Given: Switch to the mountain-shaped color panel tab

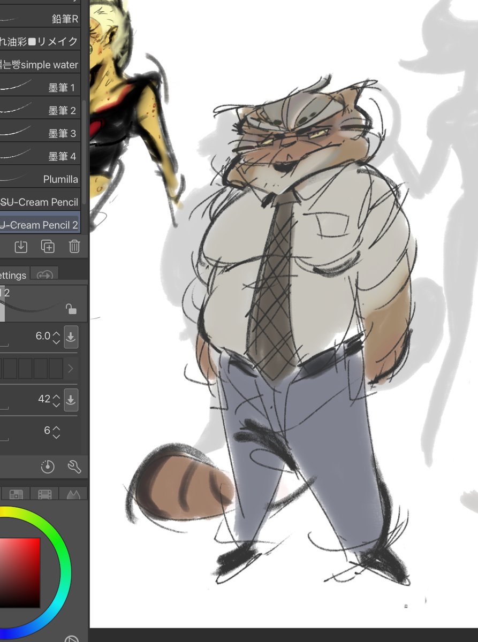Looking at the screenshot, I should (x=73, y=494).
